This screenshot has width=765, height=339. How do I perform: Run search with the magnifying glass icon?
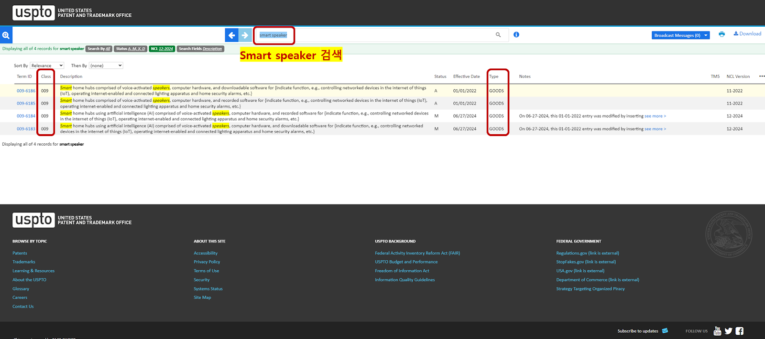coord(498,35)
